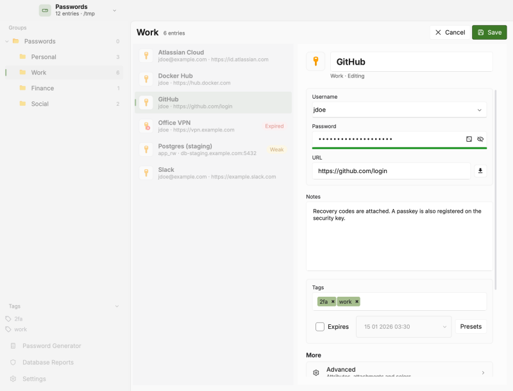Screen dimensions: 513x391
Task: Click the URL input field
Action: pos(391,171)
